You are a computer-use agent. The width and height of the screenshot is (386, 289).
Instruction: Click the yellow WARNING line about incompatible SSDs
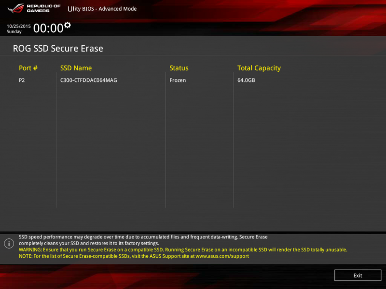point(183,250)
